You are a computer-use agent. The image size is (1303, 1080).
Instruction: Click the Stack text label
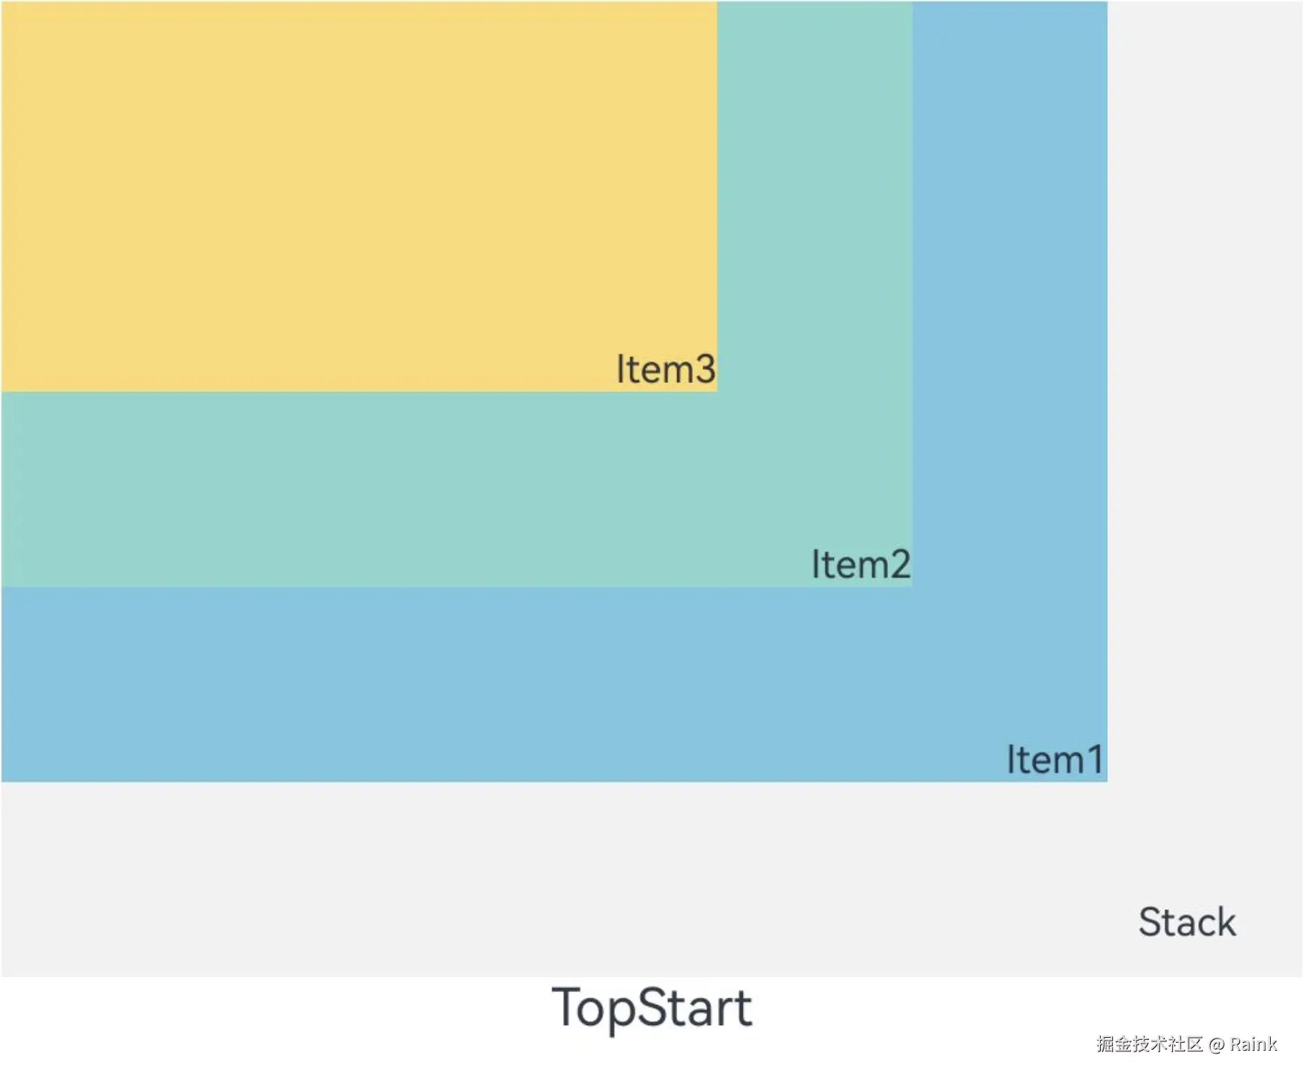(1187, 922)
